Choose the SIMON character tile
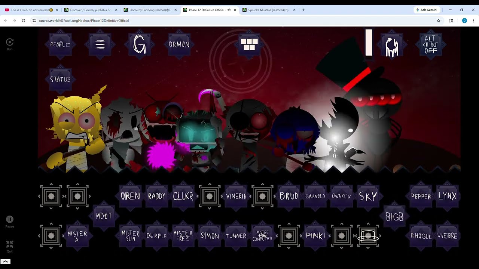 point(210,236)
